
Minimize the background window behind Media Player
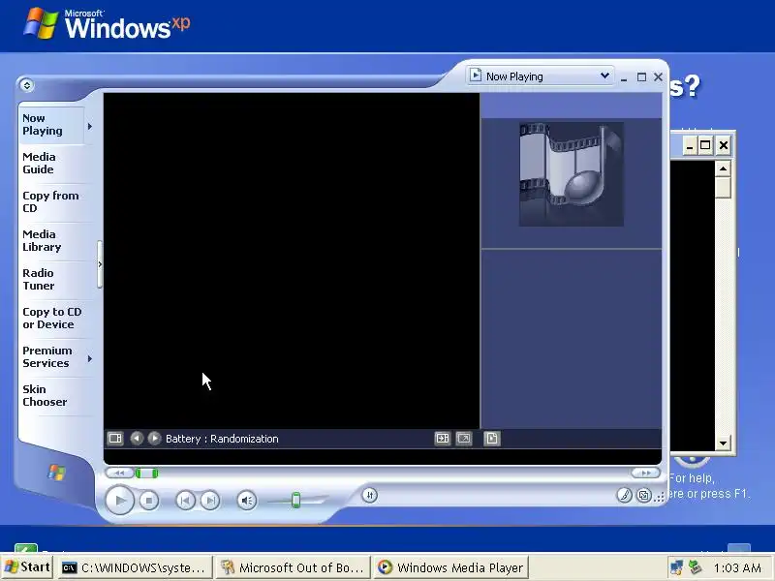coord(690,146)
